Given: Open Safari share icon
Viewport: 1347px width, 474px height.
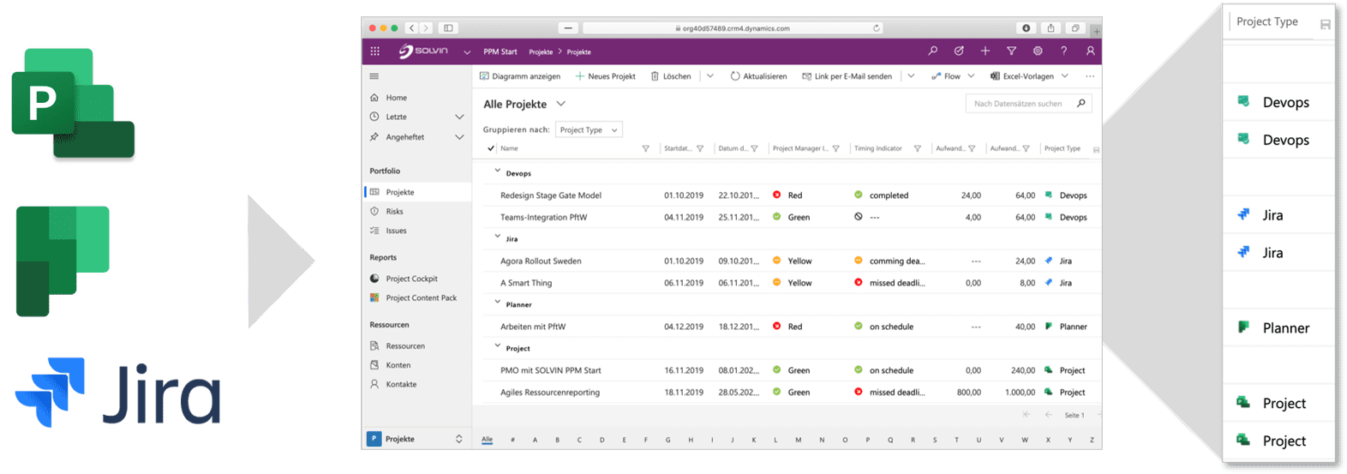Looking at the screenshot, I should coord(1051,28).
